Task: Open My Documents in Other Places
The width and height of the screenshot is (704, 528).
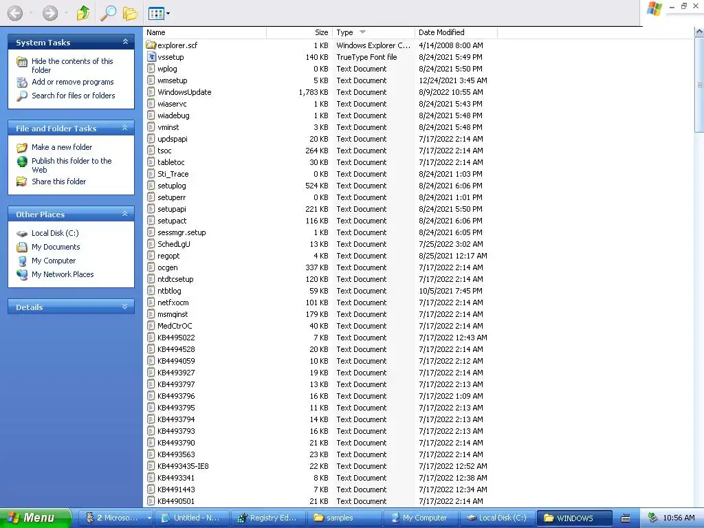Action: point(56,247)
